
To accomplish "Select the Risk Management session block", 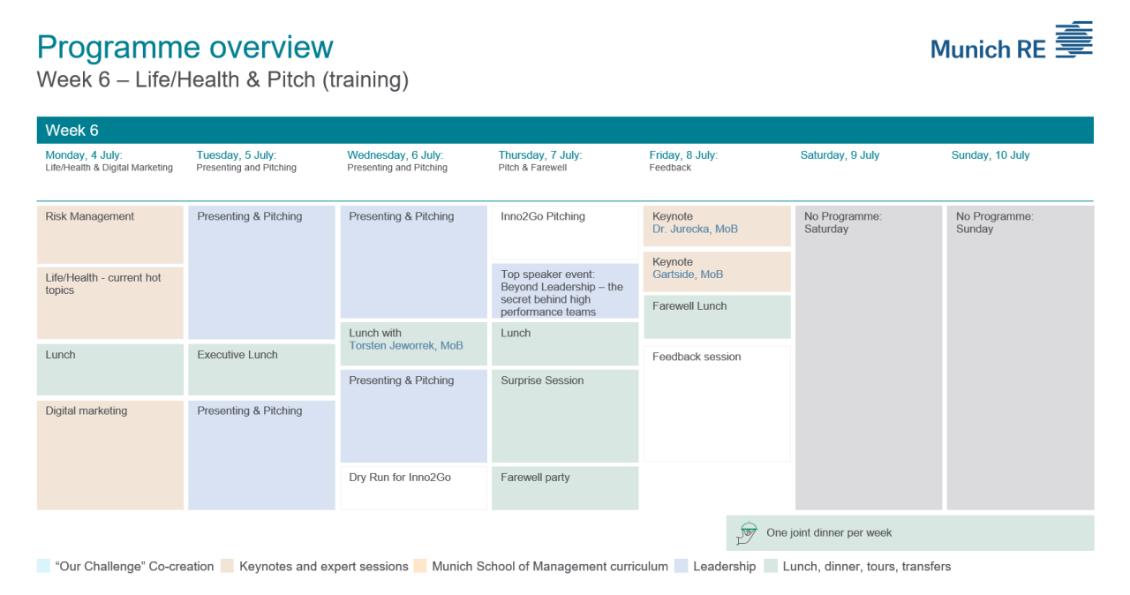I will [110, 234].
